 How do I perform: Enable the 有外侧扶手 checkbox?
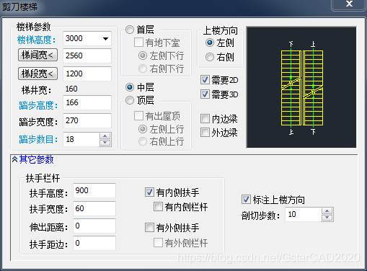click(149, 227)
